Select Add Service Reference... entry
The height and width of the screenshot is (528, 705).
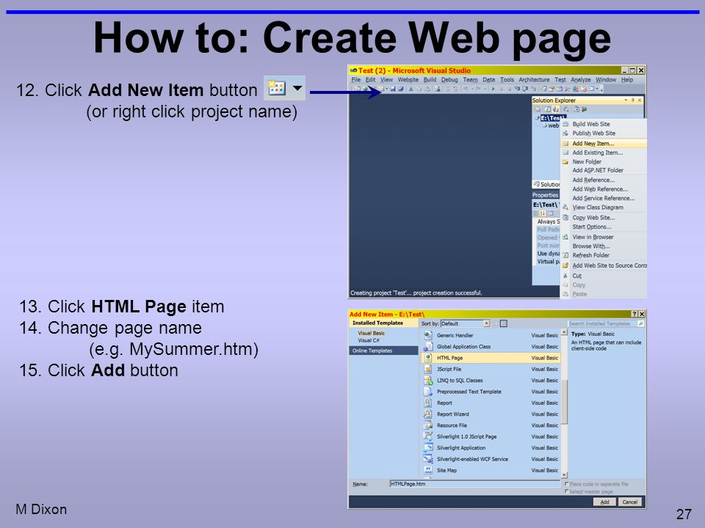point(604,198)
